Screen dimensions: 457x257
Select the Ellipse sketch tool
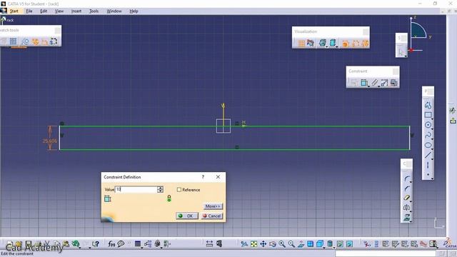(x=428, y=145)
